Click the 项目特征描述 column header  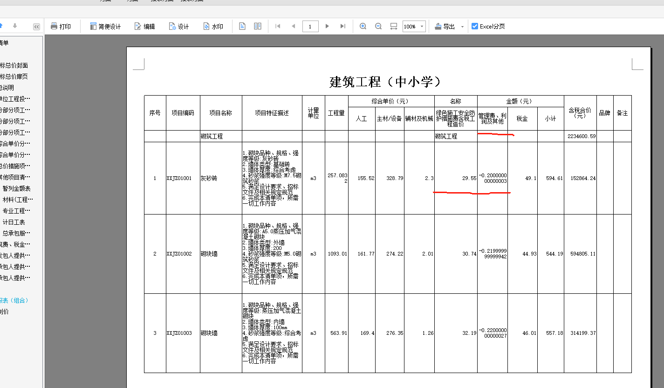272,113
